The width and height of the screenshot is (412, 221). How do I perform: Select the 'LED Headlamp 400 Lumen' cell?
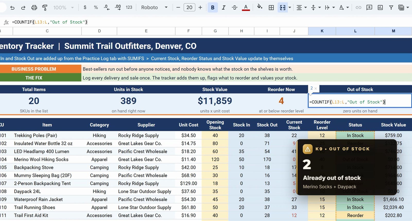coord(47,151)
